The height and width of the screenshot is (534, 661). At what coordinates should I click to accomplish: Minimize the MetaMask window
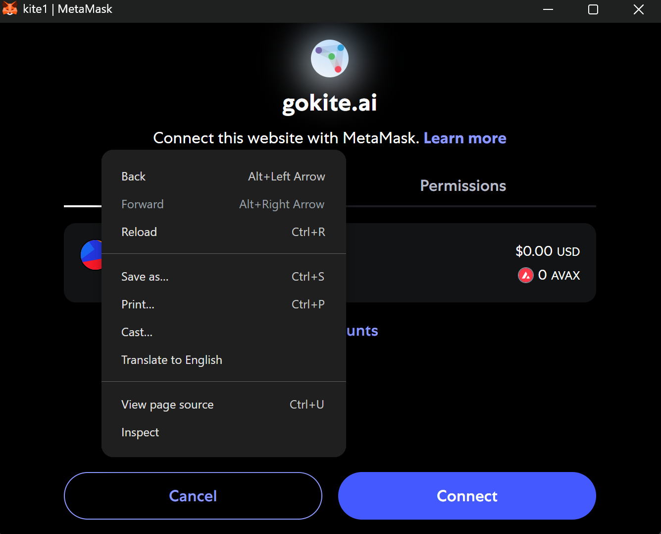(x=548, y=9)
